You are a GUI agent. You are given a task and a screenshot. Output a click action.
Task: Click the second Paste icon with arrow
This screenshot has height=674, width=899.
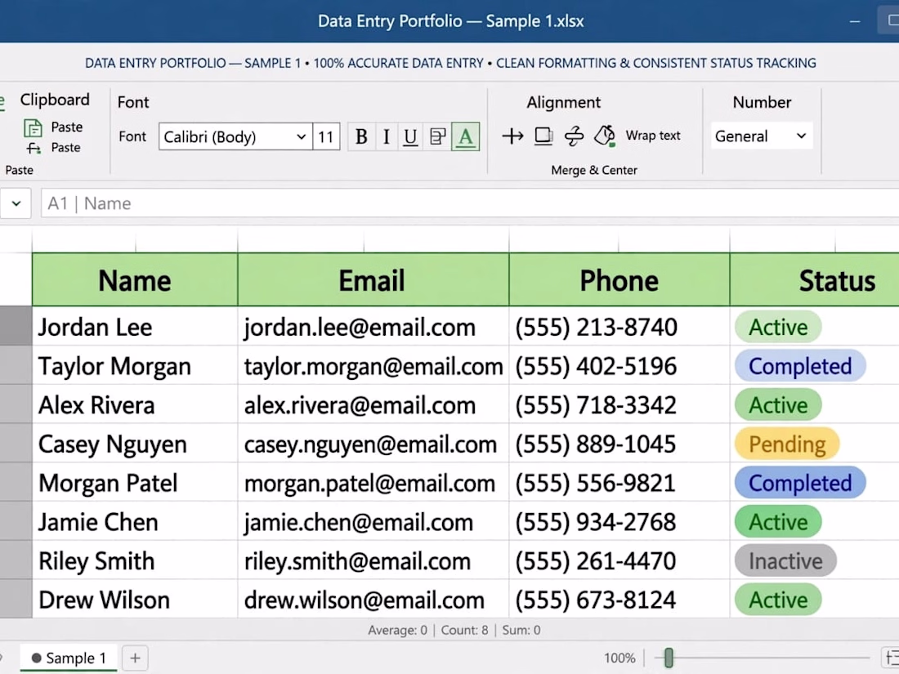[34, 149]
